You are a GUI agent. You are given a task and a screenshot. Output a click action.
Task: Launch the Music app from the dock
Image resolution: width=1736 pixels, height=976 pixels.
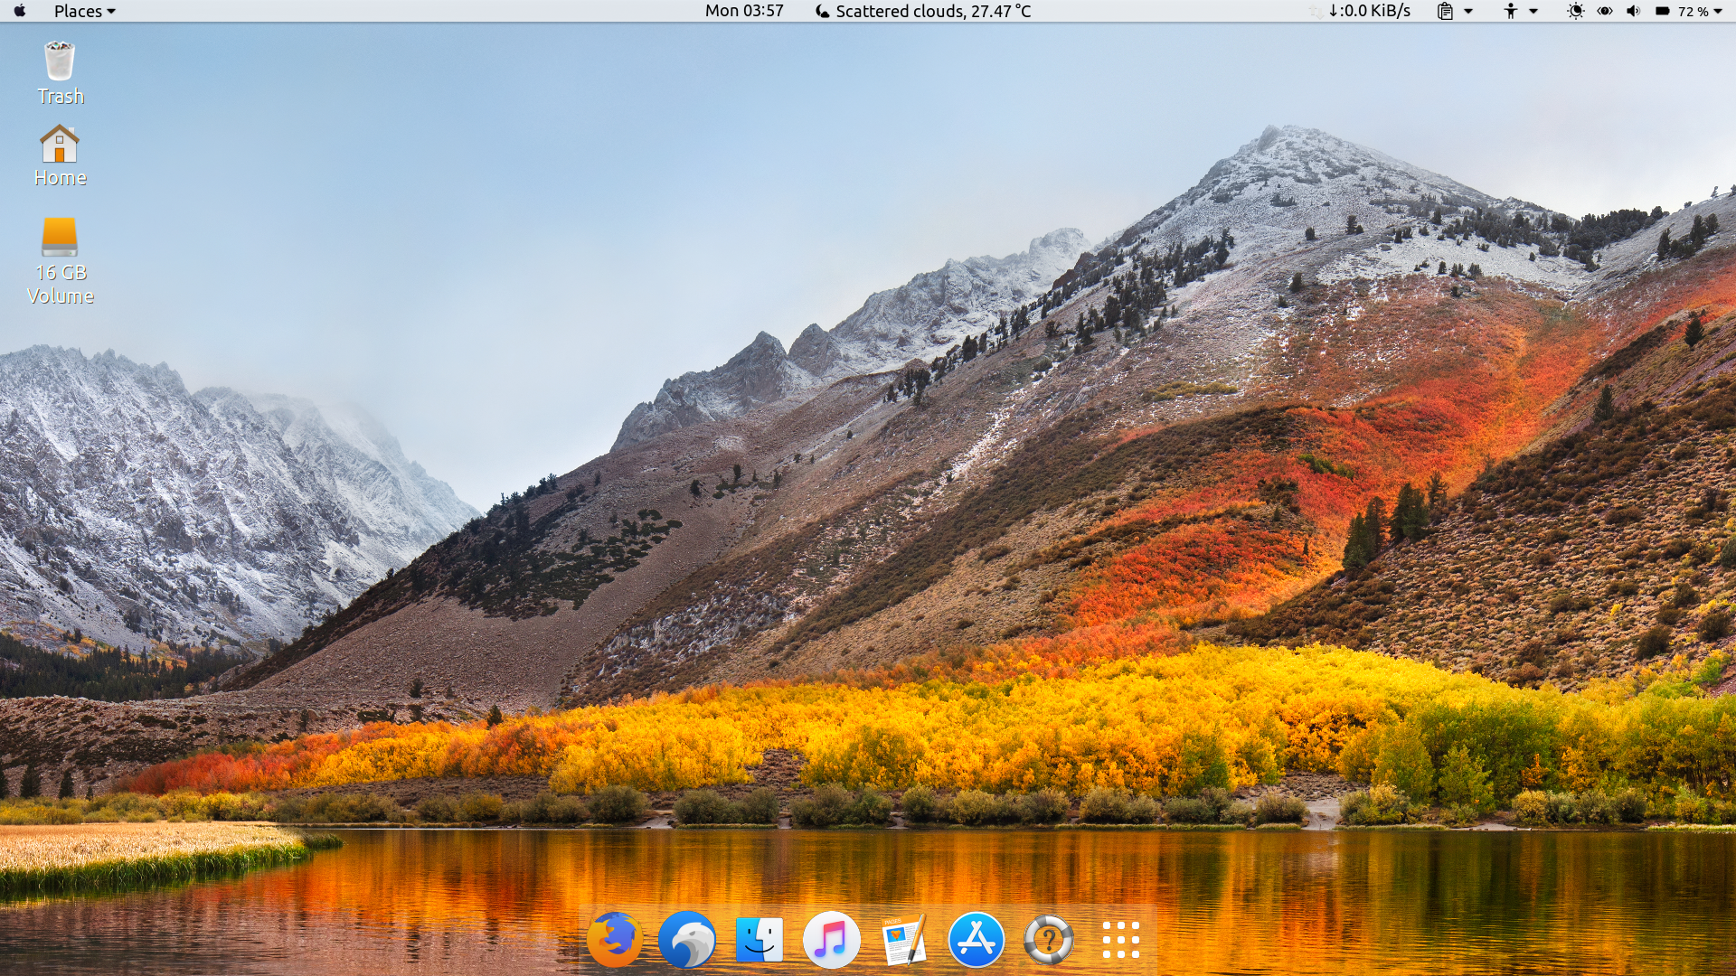pos(830,941)
